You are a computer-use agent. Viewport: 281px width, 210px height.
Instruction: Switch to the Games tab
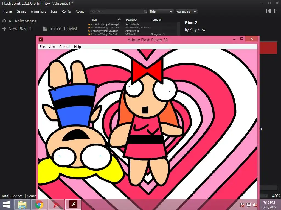click(x=21, y=11)
